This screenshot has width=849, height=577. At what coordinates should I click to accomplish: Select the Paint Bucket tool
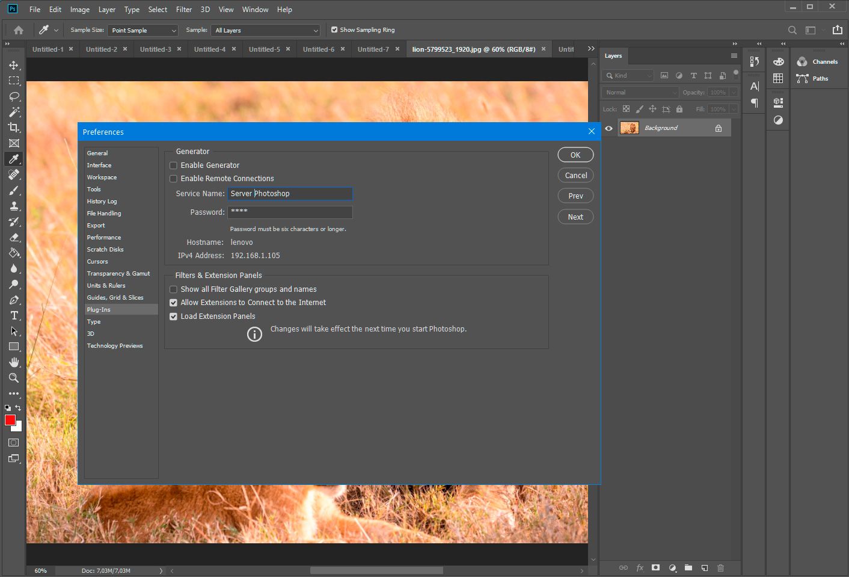[14, 253]
